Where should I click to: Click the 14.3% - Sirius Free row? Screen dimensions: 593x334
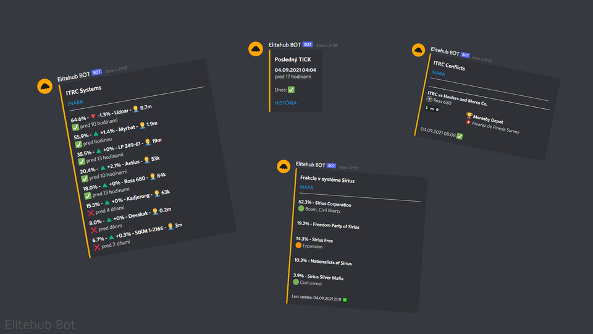tap(314, 239)
